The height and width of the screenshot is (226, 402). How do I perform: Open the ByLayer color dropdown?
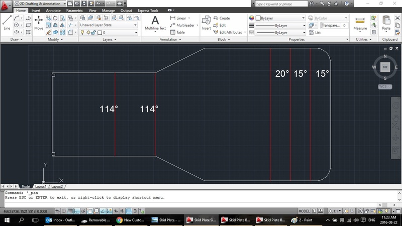280,18
